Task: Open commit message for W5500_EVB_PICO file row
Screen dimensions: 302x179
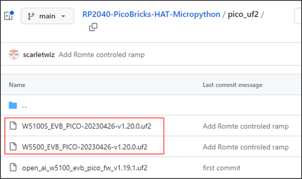Action: click(x=246, y=147)
